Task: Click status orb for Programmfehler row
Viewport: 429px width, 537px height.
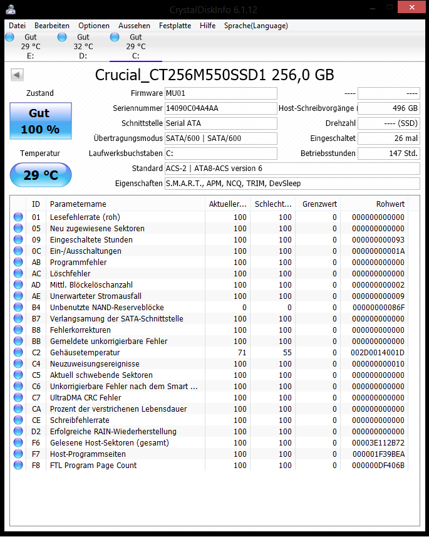Action: coord(18,262)
